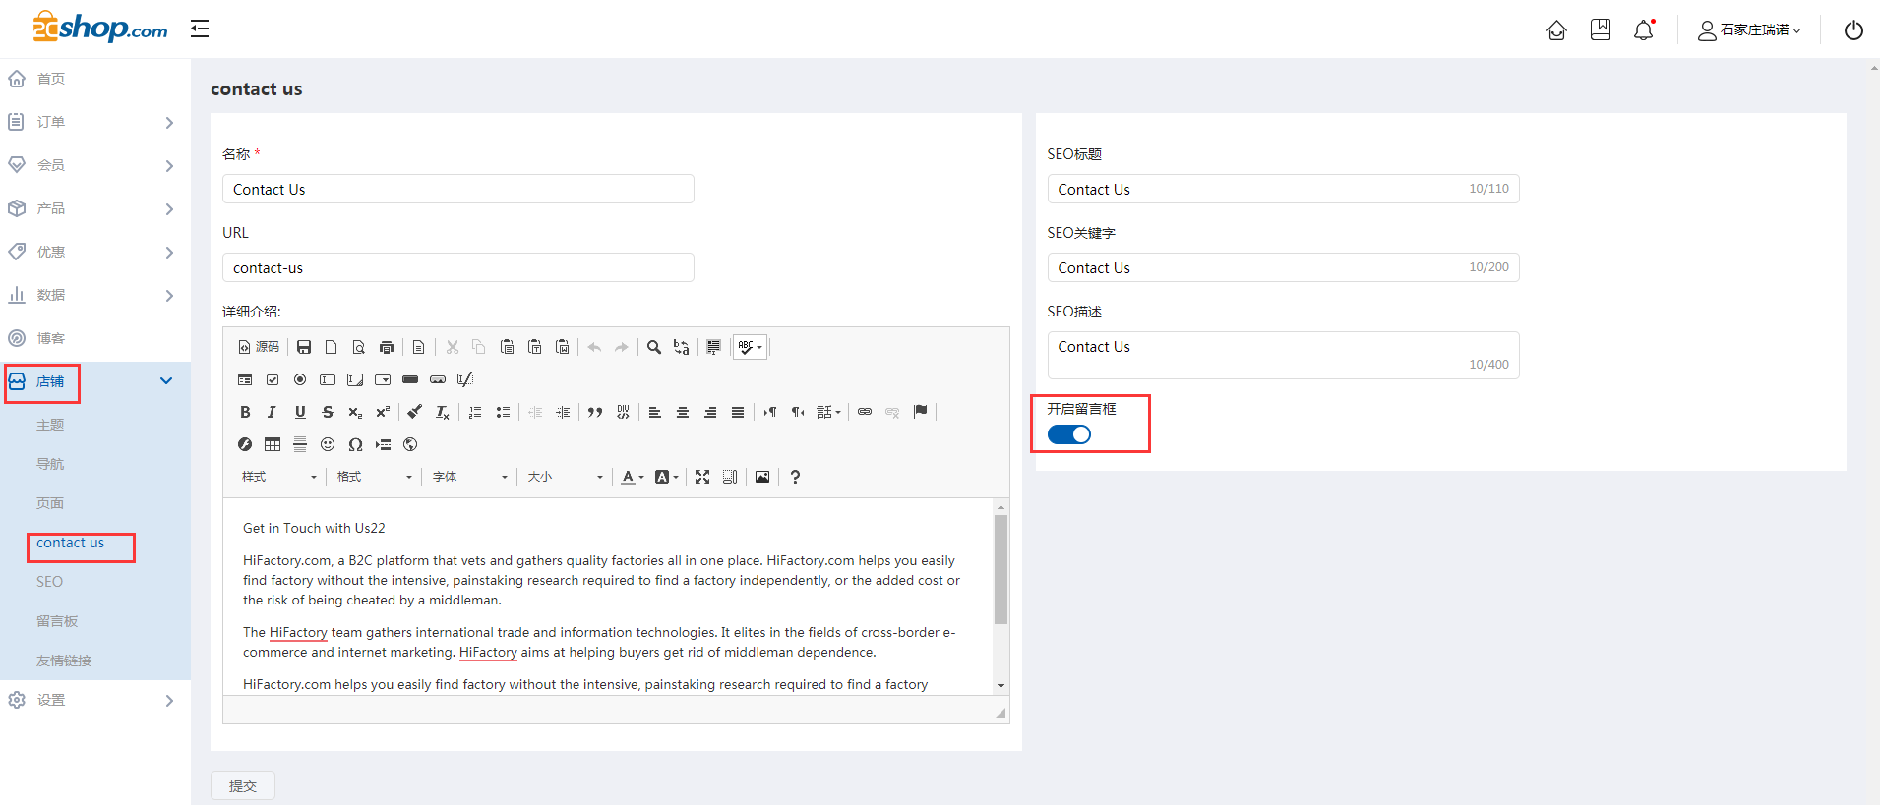
Task: Select 留言板 under 店铺
Action: click(x=57, y=621)
